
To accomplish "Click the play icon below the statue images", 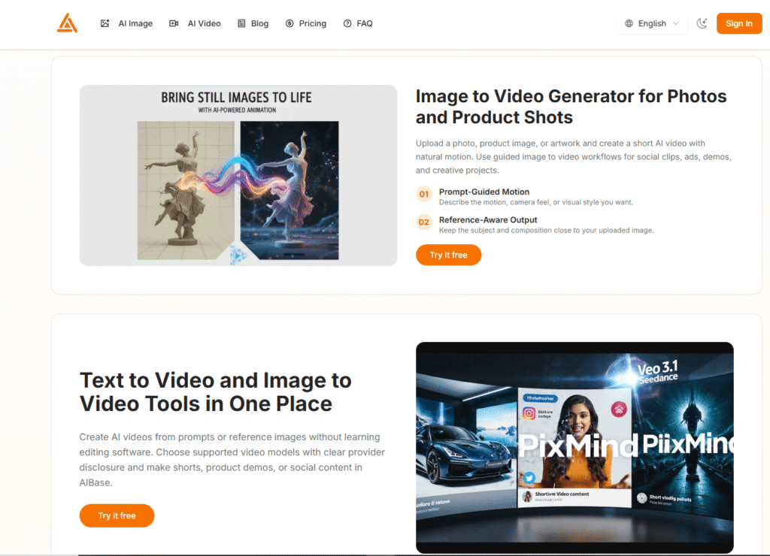I will pyautogui.click(x=238, y=255).
